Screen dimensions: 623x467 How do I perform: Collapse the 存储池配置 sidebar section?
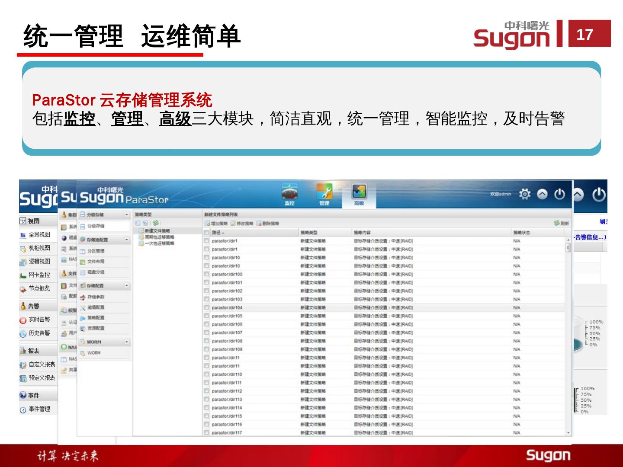point(127,240)
